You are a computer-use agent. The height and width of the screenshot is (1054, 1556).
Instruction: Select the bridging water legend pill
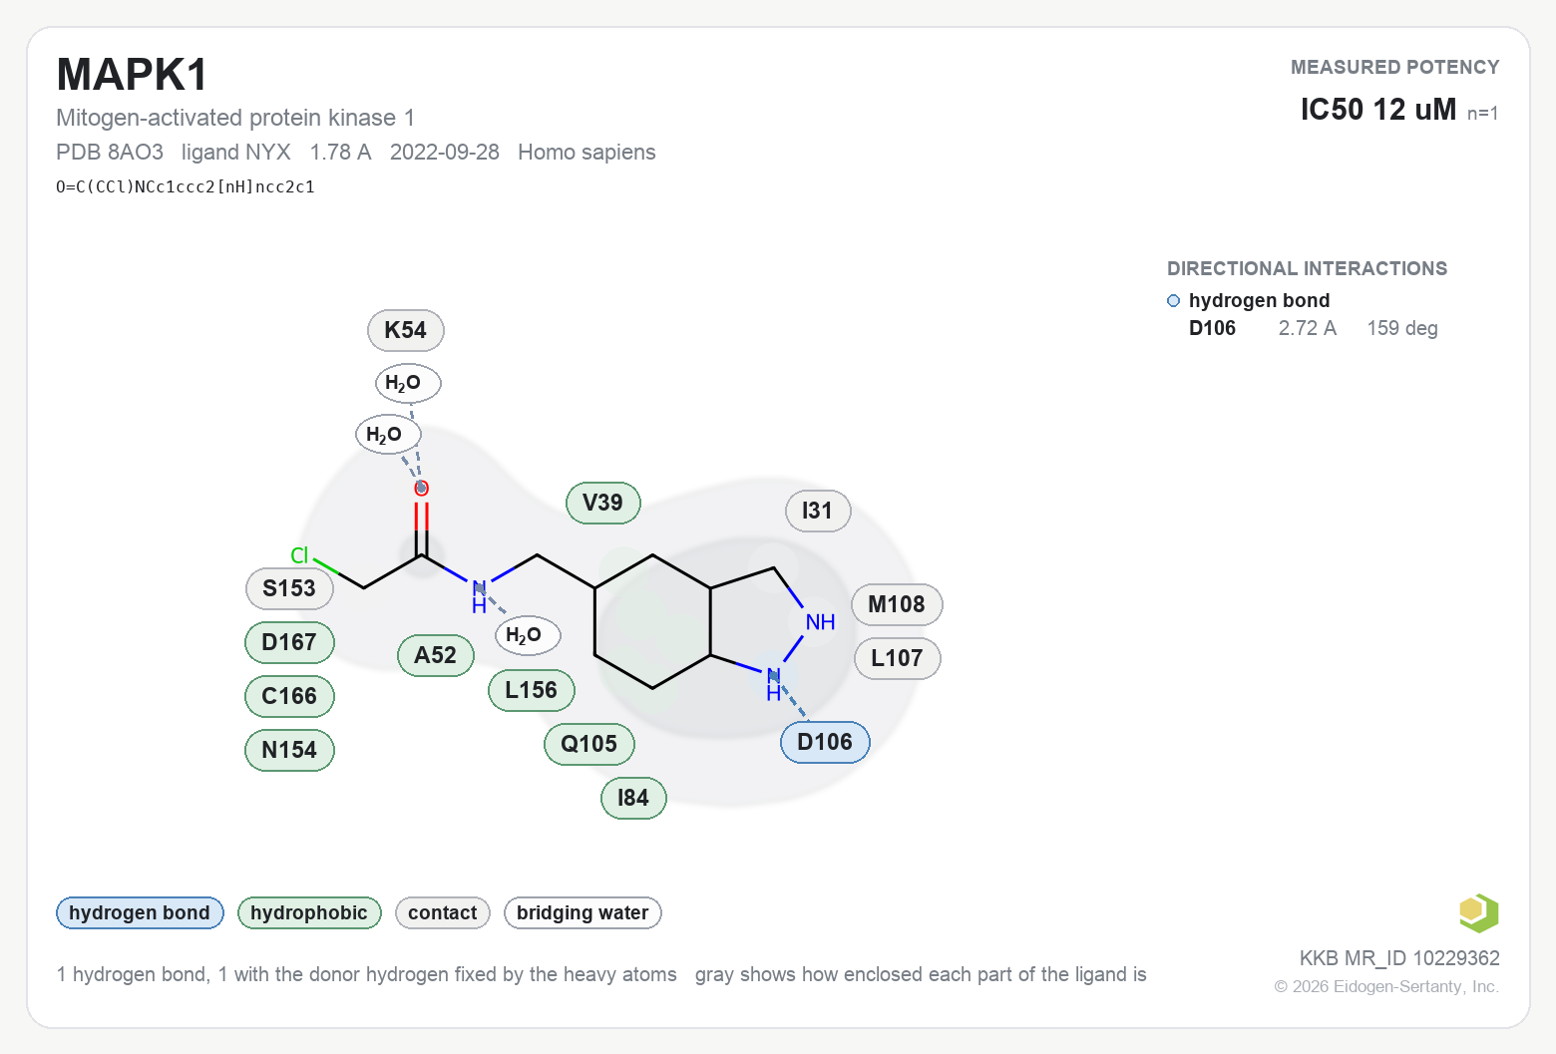pos(583,912)
